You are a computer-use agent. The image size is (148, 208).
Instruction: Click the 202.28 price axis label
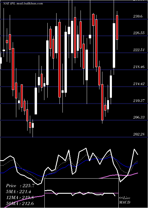click(139, 134)
